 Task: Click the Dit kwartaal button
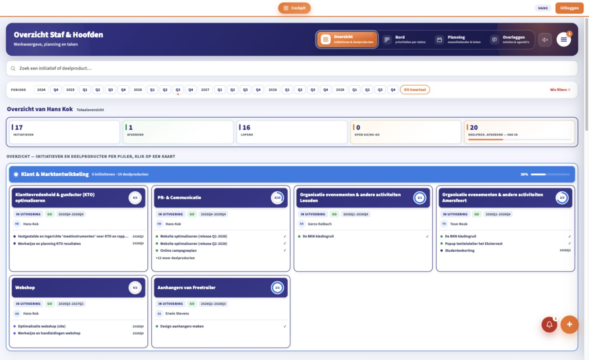coord(415,90)
